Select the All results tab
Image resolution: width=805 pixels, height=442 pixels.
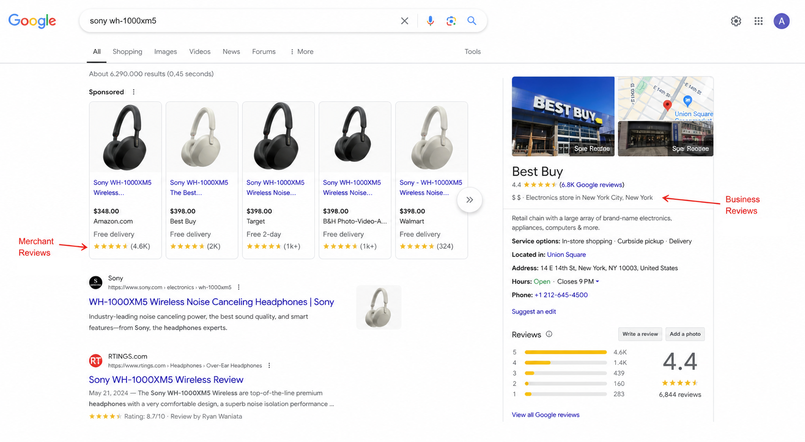(97, 51)
